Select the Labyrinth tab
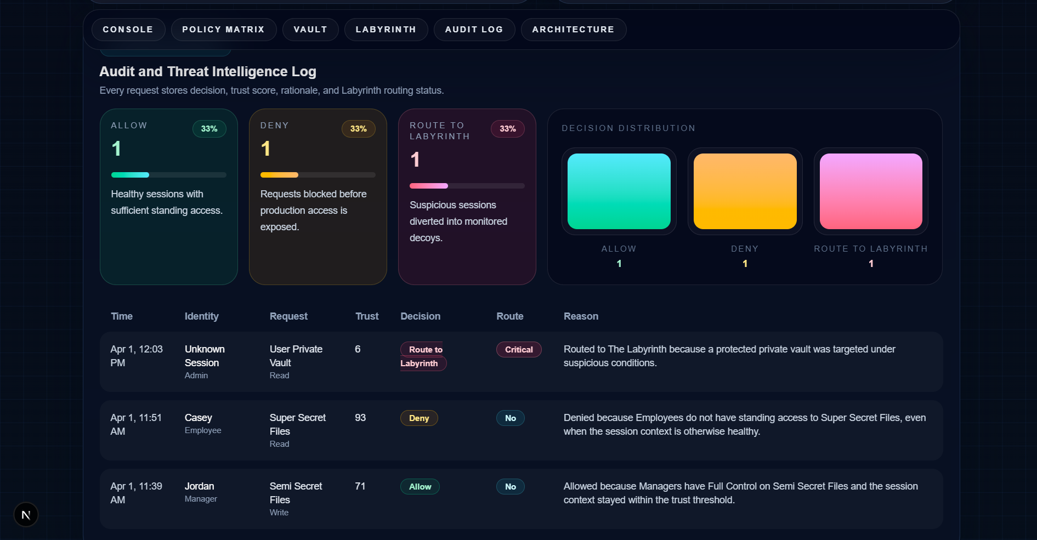1037x540 pixels. (x=386, y=29)
